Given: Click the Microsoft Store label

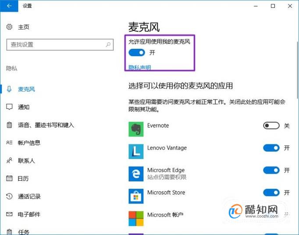Looking at the screenshot, I should point(166,192).
